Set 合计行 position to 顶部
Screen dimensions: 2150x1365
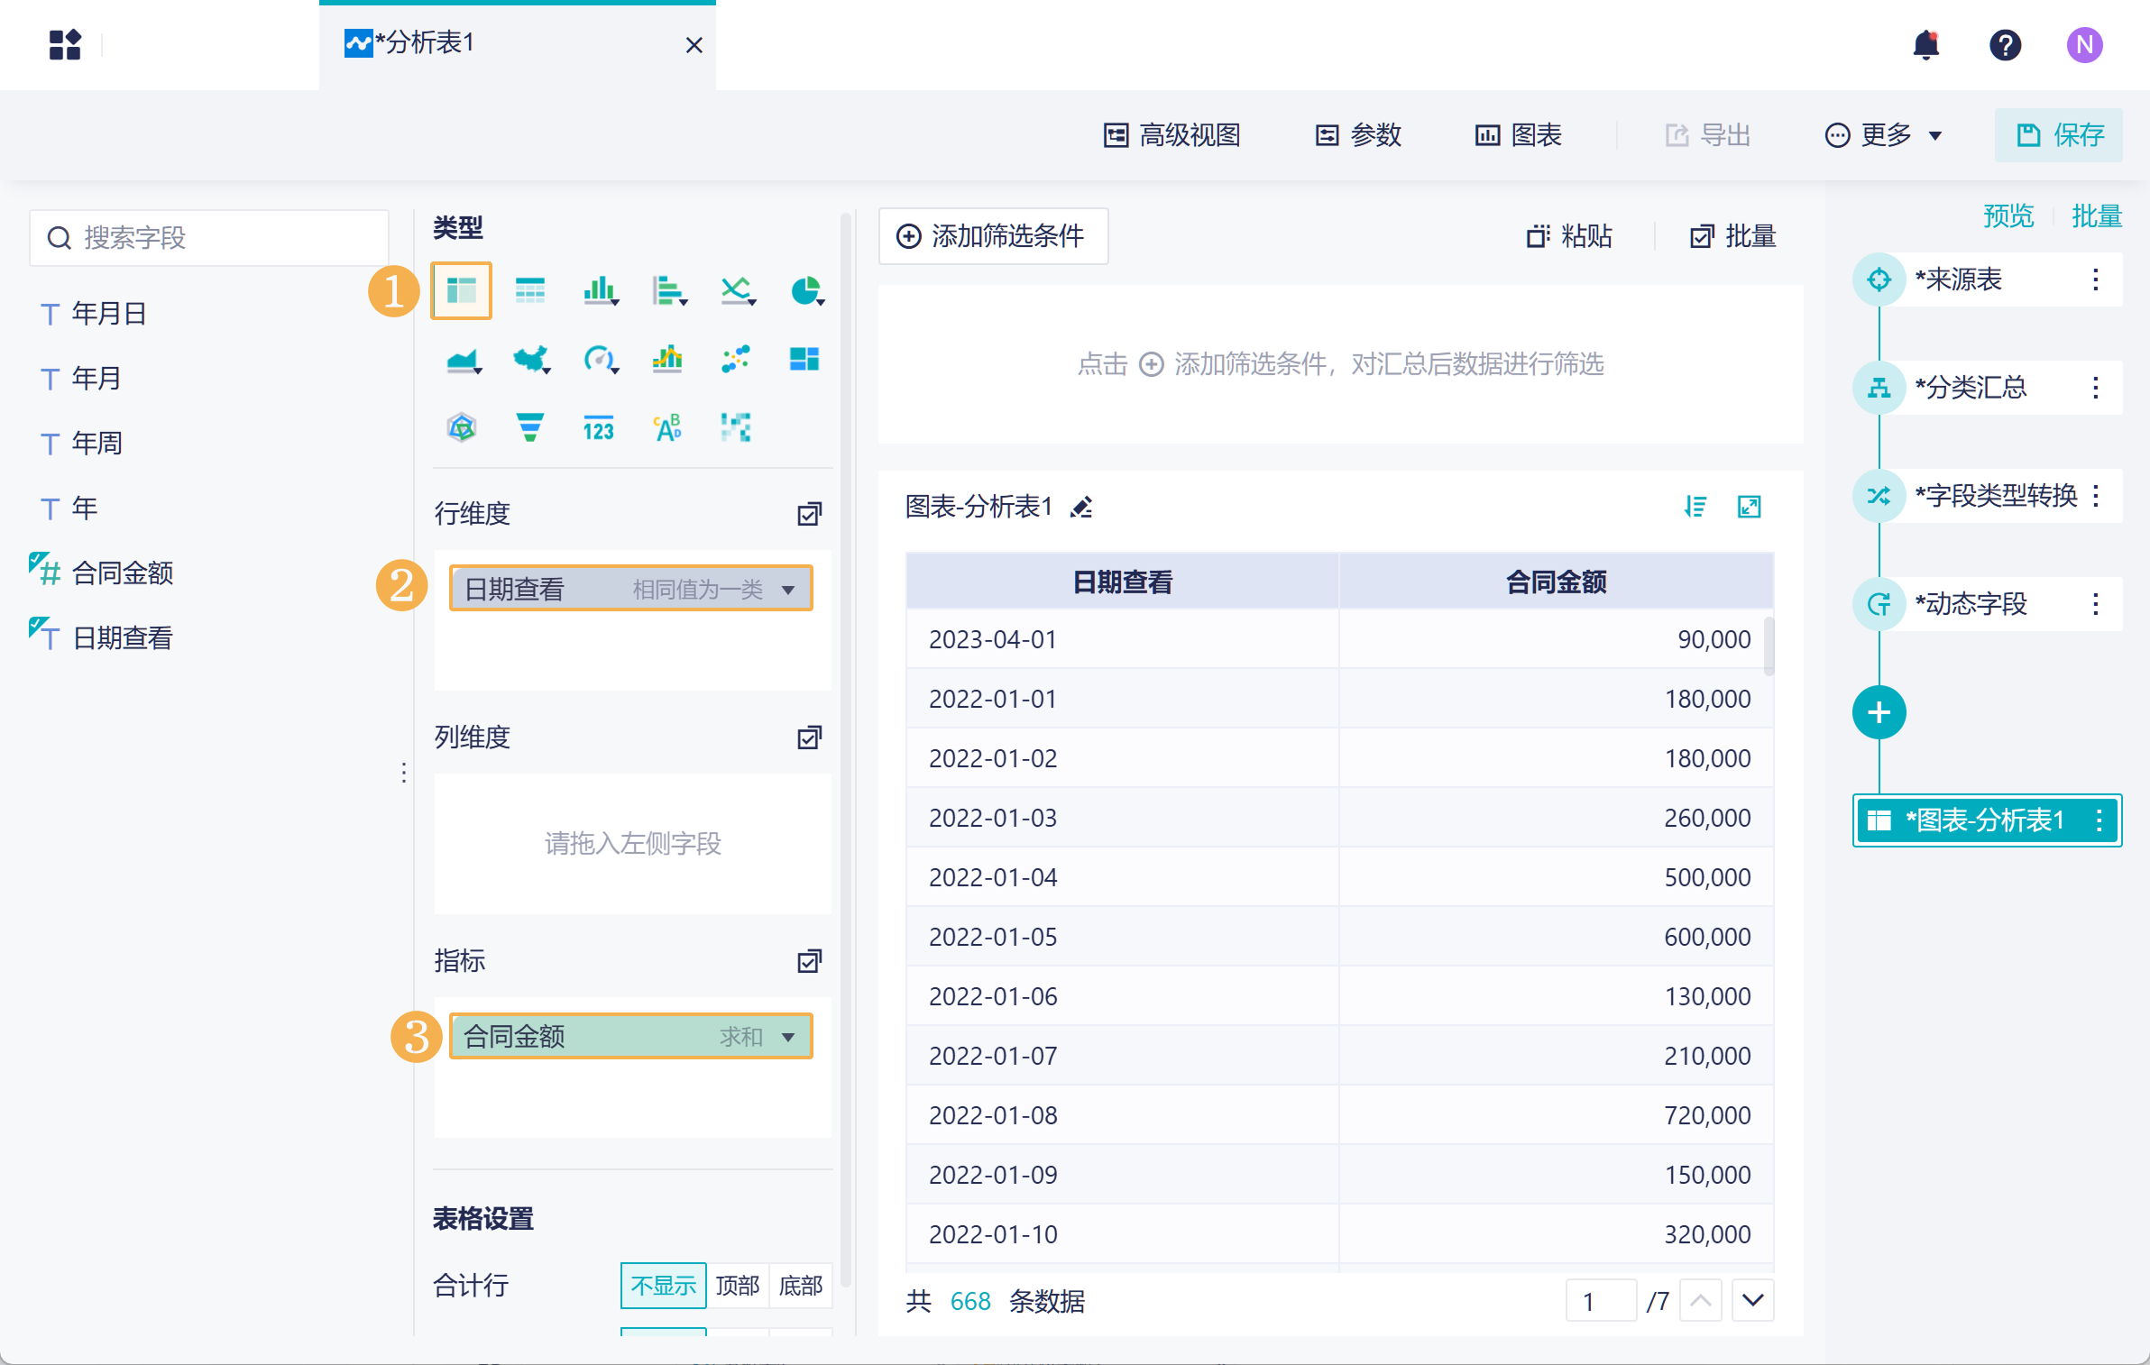click(x=737, y=1285)
